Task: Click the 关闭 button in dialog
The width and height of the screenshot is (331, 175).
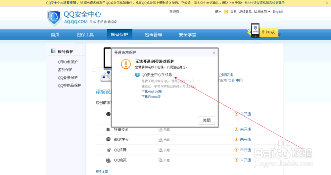Action: click(x=207, y=120)
